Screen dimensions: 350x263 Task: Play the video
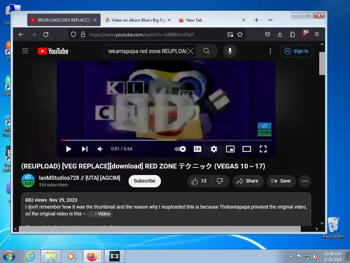pyautogui.click(x=69, y=149)
